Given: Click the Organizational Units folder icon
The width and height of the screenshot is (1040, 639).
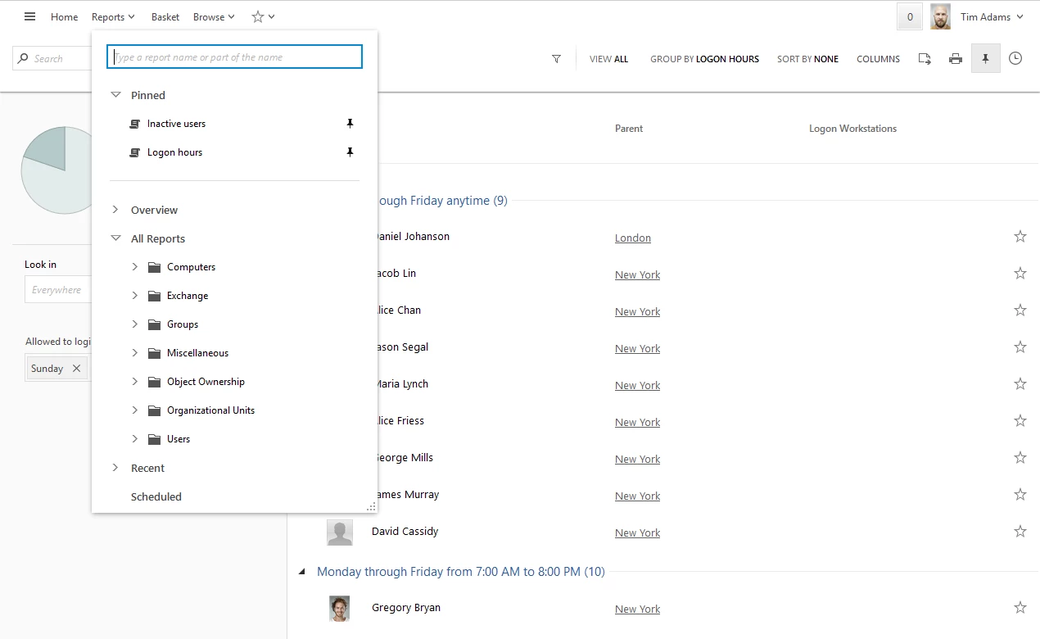Looking at the screenshot, I should tap(154, 410).
